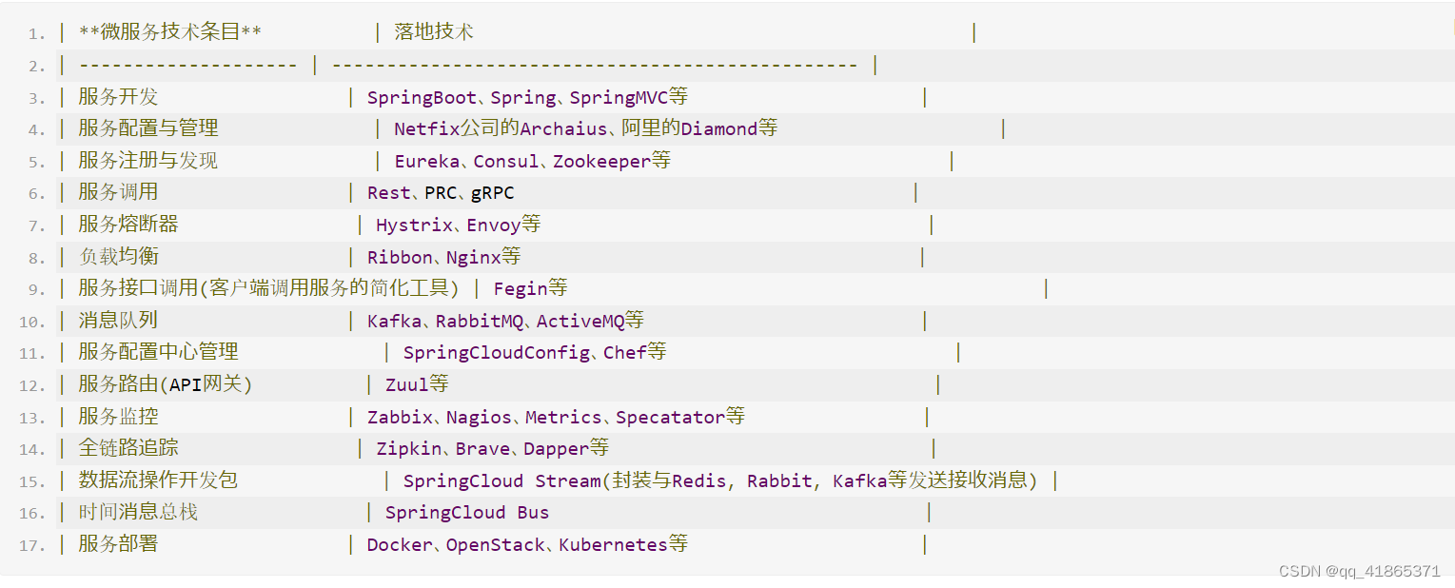The image size is (1455, 588).
Task: Click SpringCloud Stream text in line 15
Action: point(502,480)
